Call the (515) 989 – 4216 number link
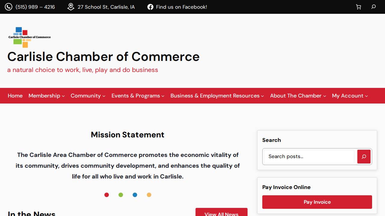 point(35,7)
